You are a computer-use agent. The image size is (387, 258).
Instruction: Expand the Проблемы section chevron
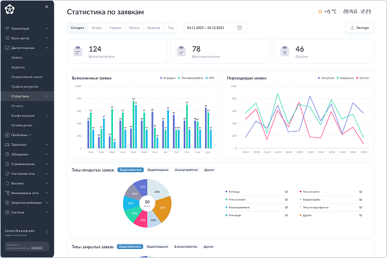pos(30,135)
